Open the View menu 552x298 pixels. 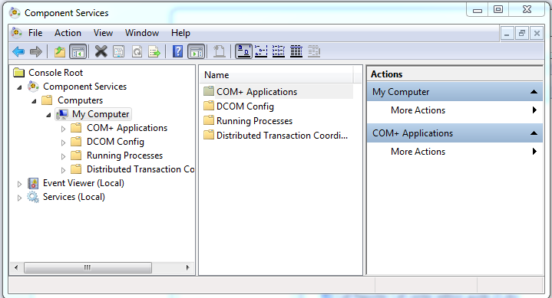pos(103,33)
